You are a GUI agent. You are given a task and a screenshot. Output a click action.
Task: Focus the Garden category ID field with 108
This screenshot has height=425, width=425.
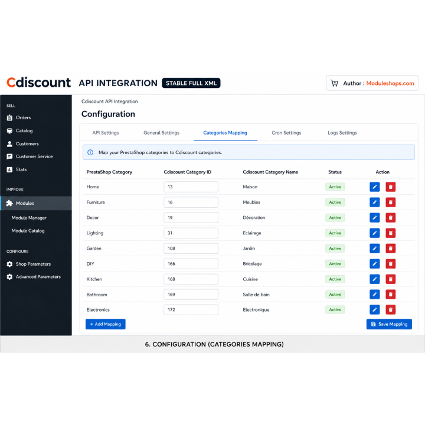(191, 249)
